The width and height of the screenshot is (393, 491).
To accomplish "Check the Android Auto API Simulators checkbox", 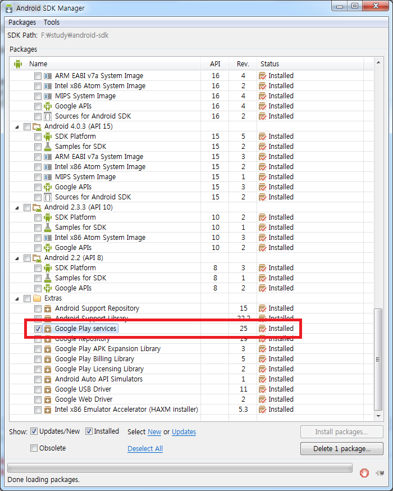I will point(38,380).
